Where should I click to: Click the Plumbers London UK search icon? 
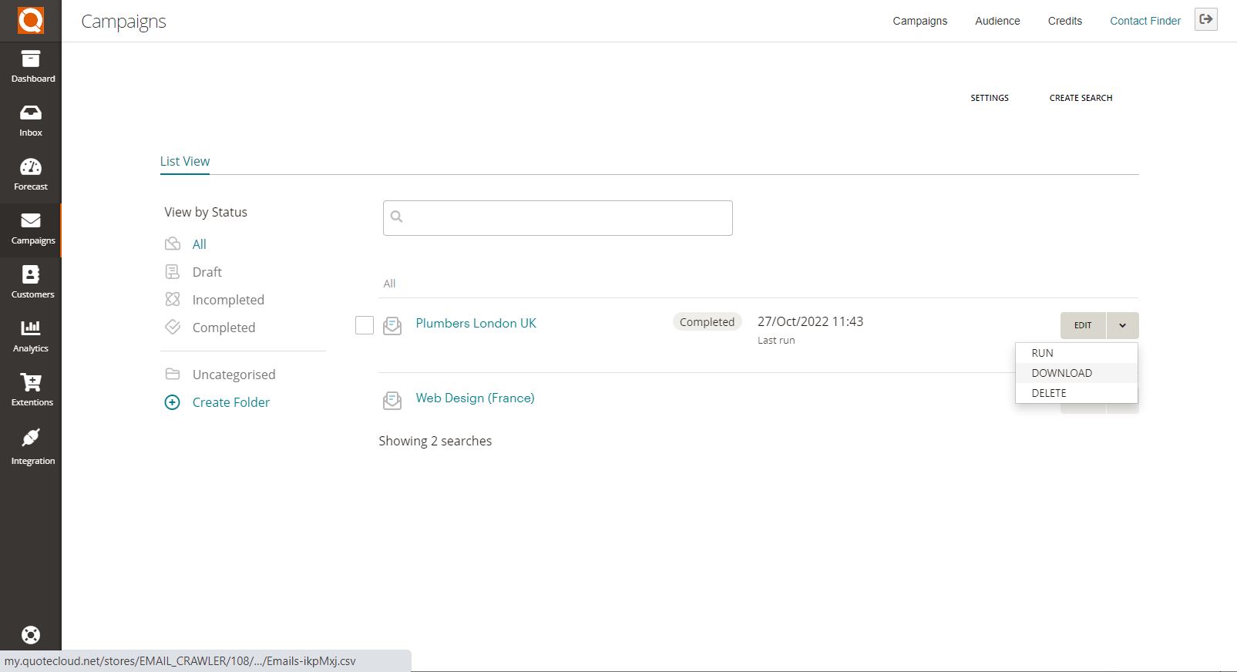(392, 325)
